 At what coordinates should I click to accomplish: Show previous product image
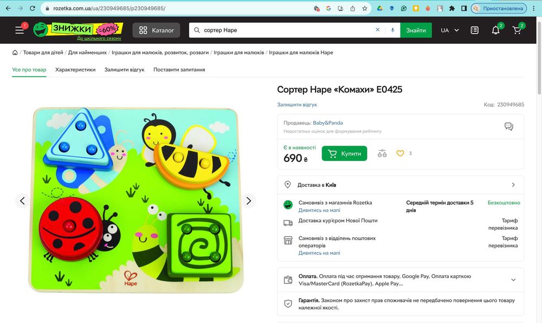pyautogui.click(x=22, y=201)
